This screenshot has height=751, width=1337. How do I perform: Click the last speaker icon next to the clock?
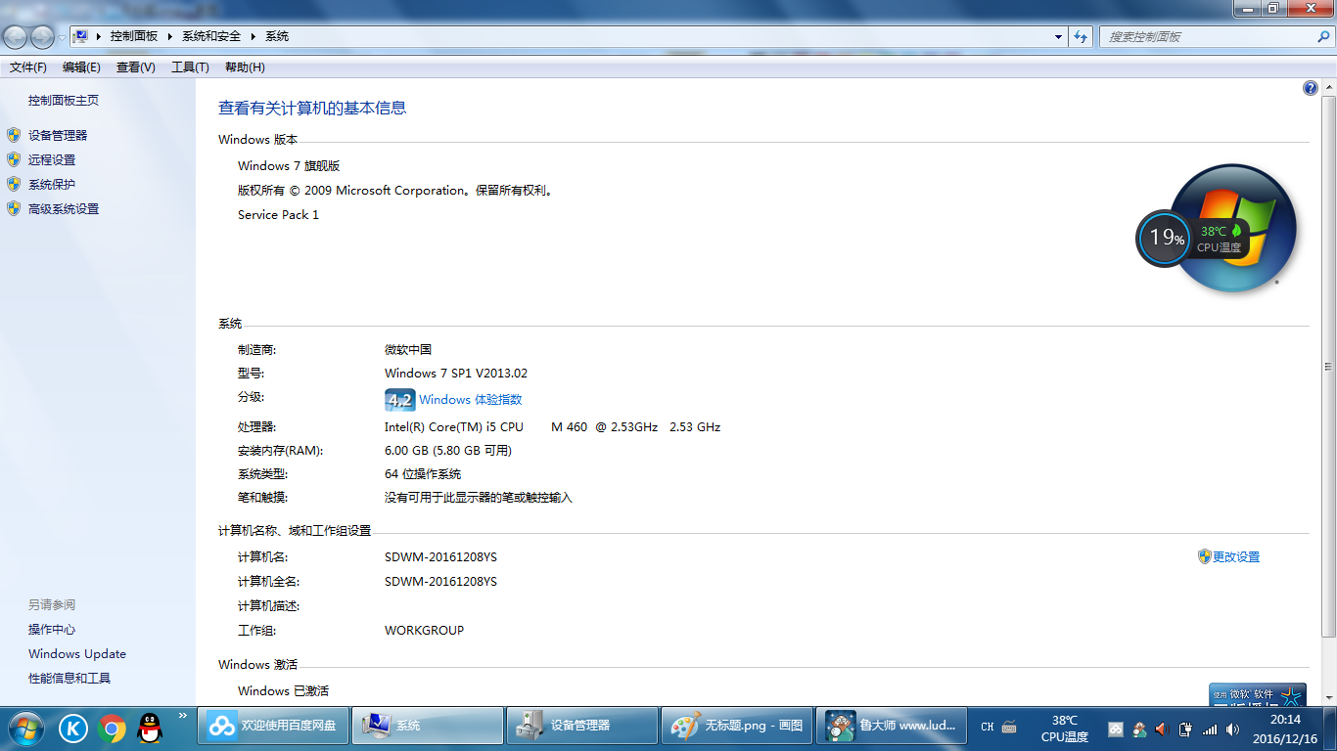tap(1233, 729)
